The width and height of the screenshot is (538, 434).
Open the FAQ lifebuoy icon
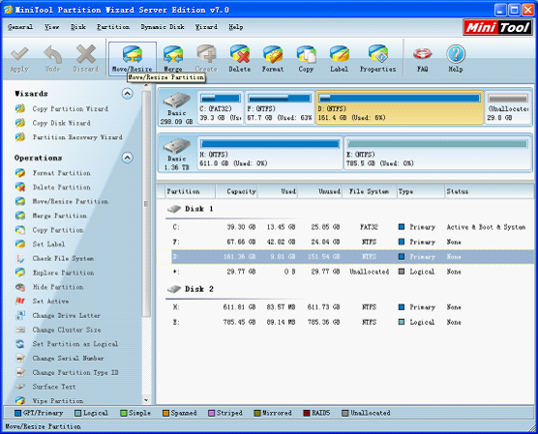(x=423, y=58)
